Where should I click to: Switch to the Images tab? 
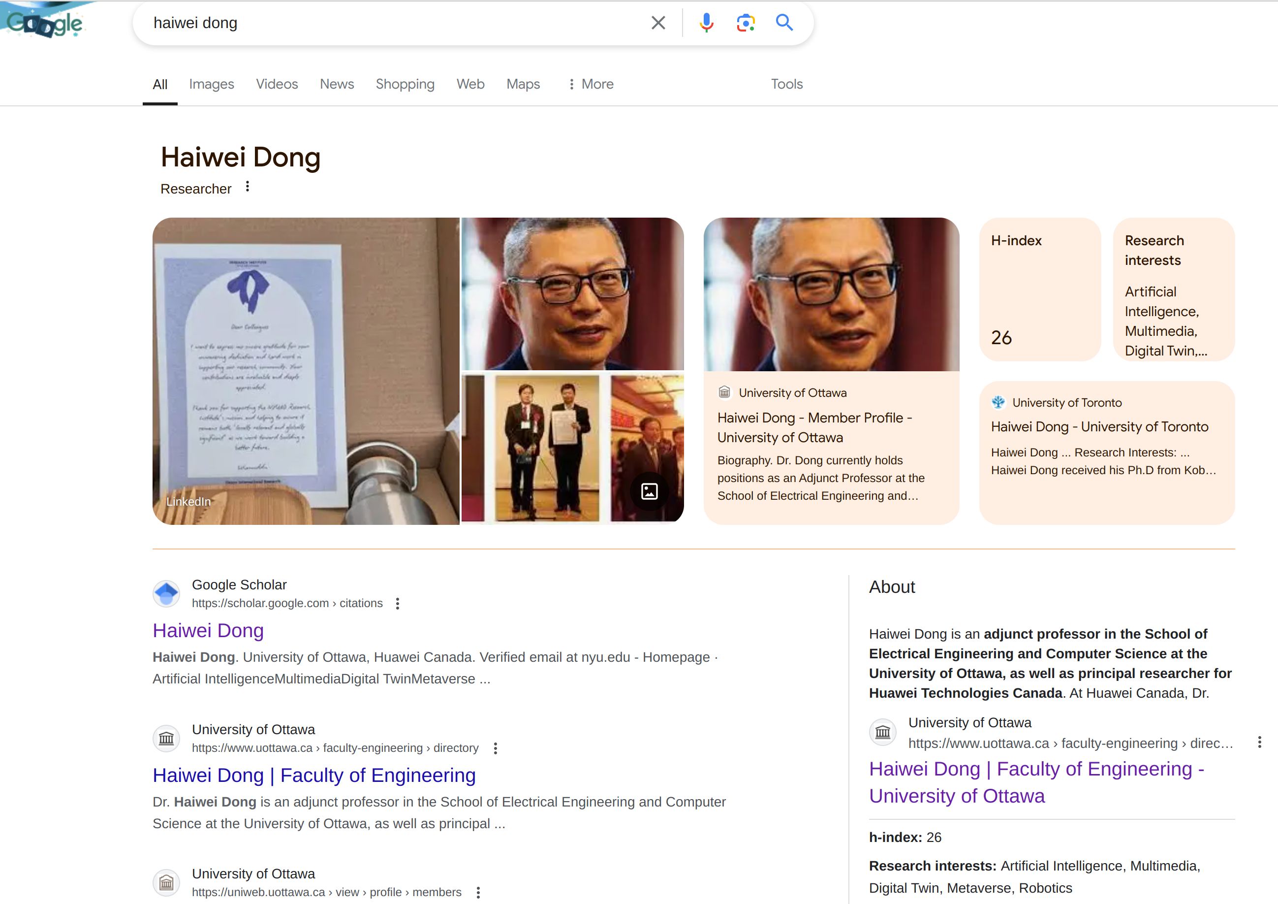click(212, 84)
